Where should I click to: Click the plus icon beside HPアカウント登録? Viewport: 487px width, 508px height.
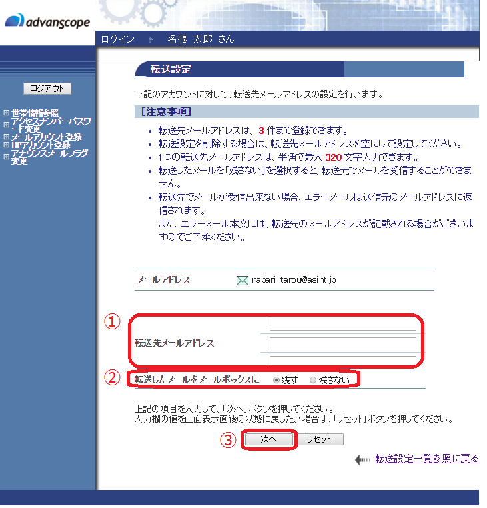click(6, 145)
